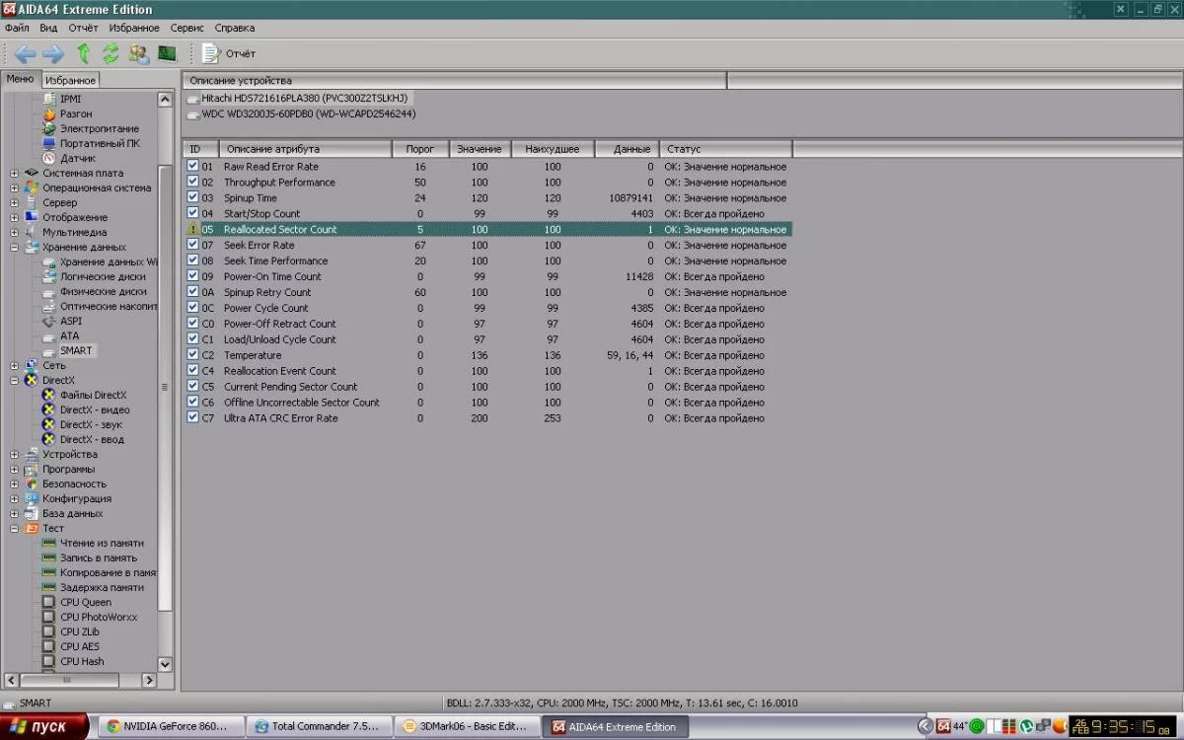Collapse the DirectX tree node
Screen dimensions: 1184x740
coord(15,381)
